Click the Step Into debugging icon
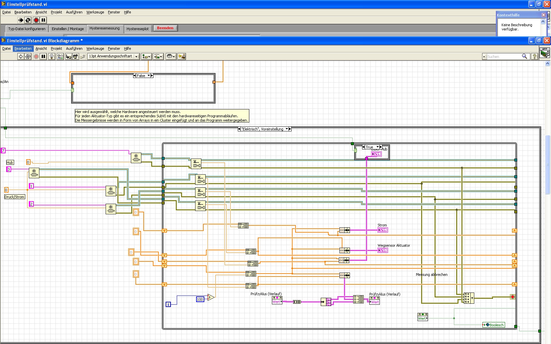551x344 pixels. point(68,57)
